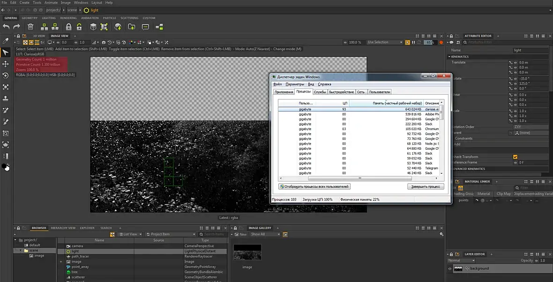Click the Redo arrow in the shelf
The image size is (553, 282).
(x=16, y=26)
